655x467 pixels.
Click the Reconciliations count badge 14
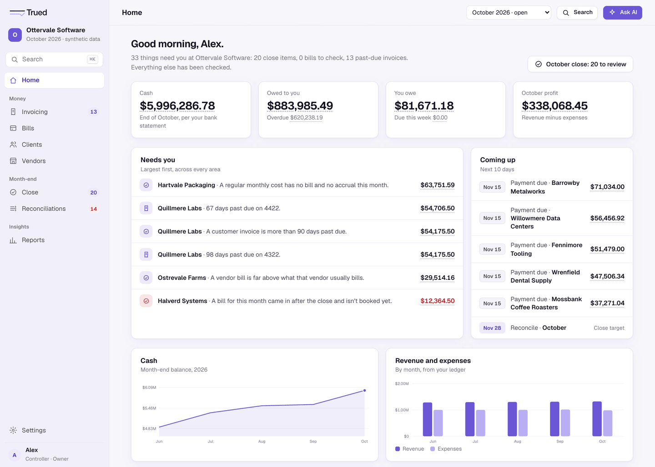[x=94, y=209]
